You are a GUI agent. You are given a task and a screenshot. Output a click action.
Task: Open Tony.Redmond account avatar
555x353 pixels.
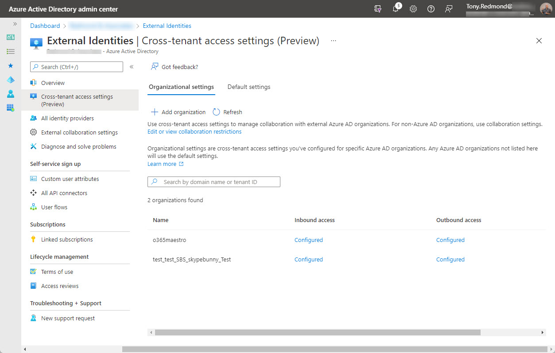pos(546,9)
